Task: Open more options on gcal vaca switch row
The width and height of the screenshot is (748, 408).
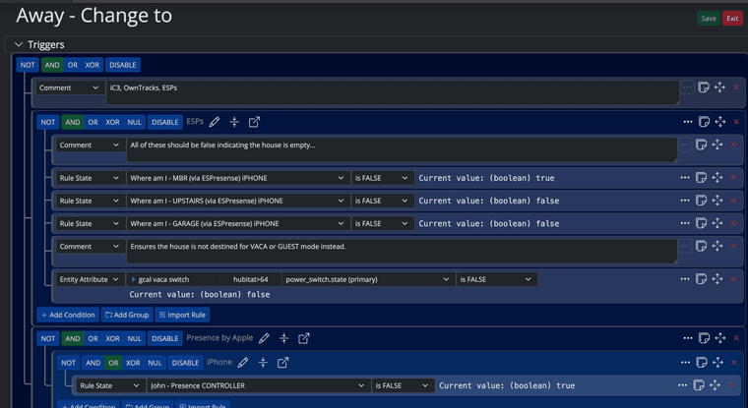Action: tap(685, 279)
